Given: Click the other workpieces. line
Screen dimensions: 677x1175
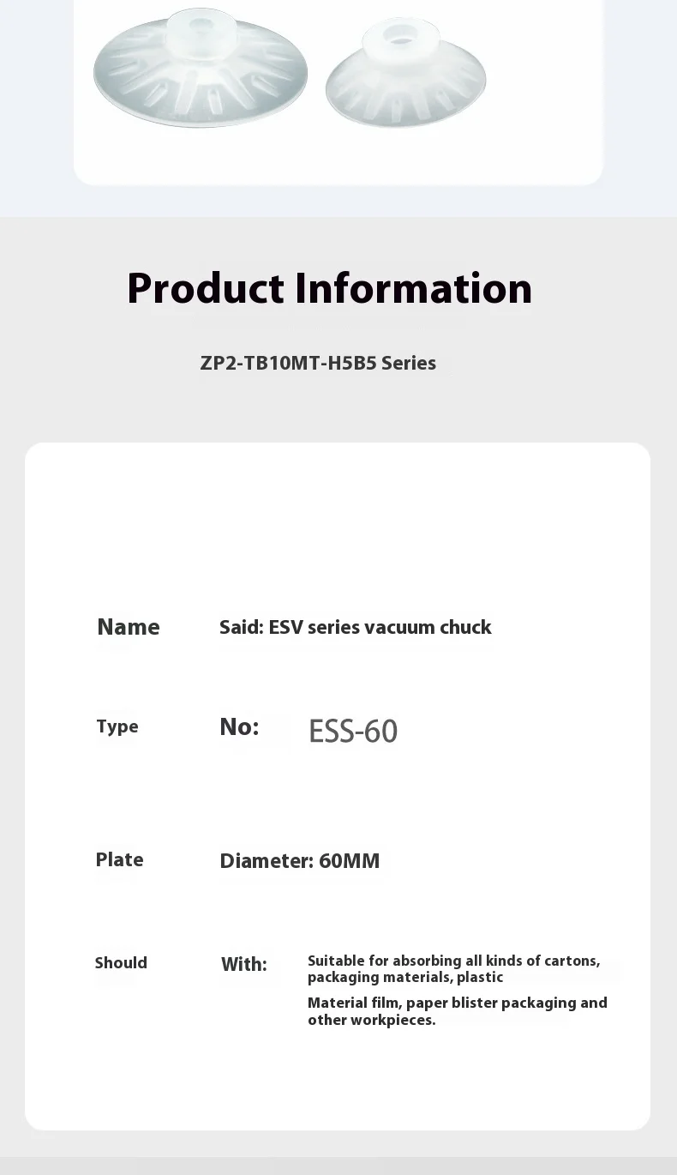Looking at the screenshot, I should [371, 1020].
